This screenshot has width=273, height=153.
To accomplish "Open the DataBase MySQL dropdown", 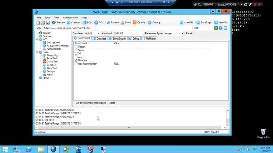I will coord(99,34).
